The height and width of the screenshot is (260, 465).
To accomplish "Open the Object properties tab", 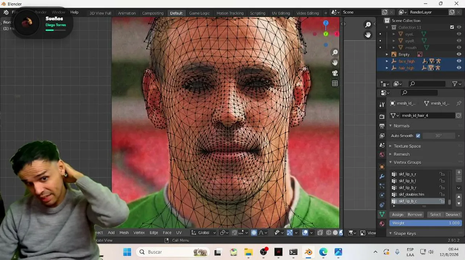I will pyautogui.click(x=382, y=167).
